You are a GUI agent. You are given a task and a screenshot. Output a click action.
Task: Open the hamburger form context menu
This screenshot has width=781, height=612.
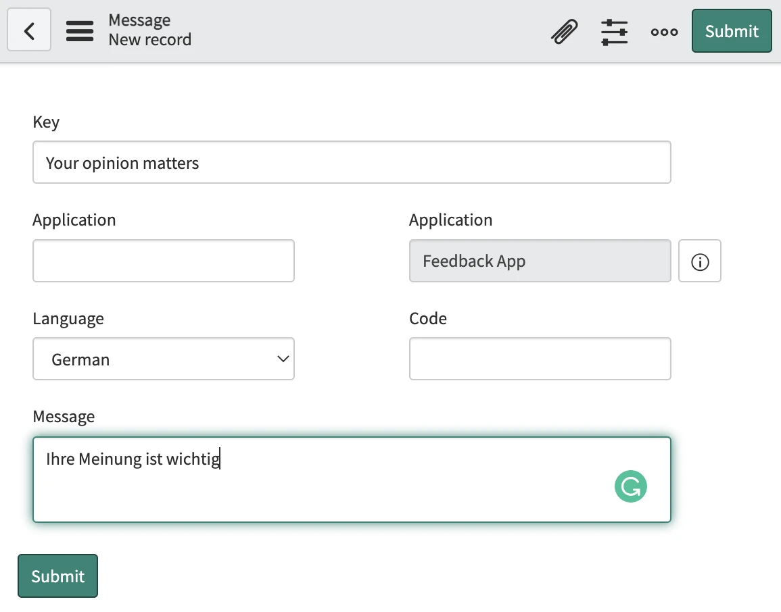[80, 31]
